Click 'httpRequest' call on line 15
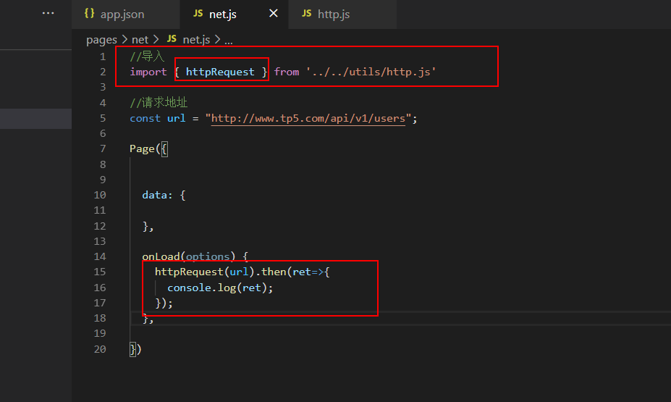Screen dimensions: 671x402 pos(189,272)
